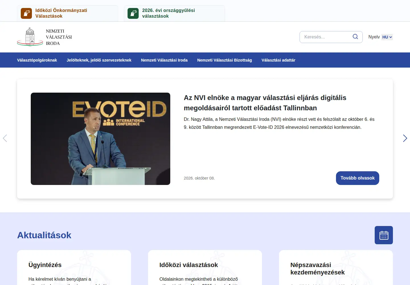410x285 pixels.
Task: Open the Ügyintézés card
Action: [x=74, y=267]
